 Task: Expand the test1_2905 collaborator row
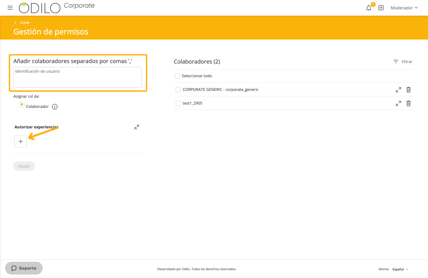coord(398,103)
